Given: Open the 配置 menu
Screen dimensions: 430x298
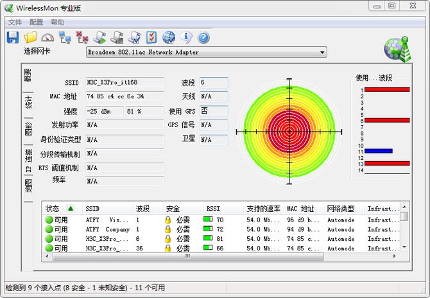Looking at the screenshot, I should pyautogui.click(x=36, y=22).
